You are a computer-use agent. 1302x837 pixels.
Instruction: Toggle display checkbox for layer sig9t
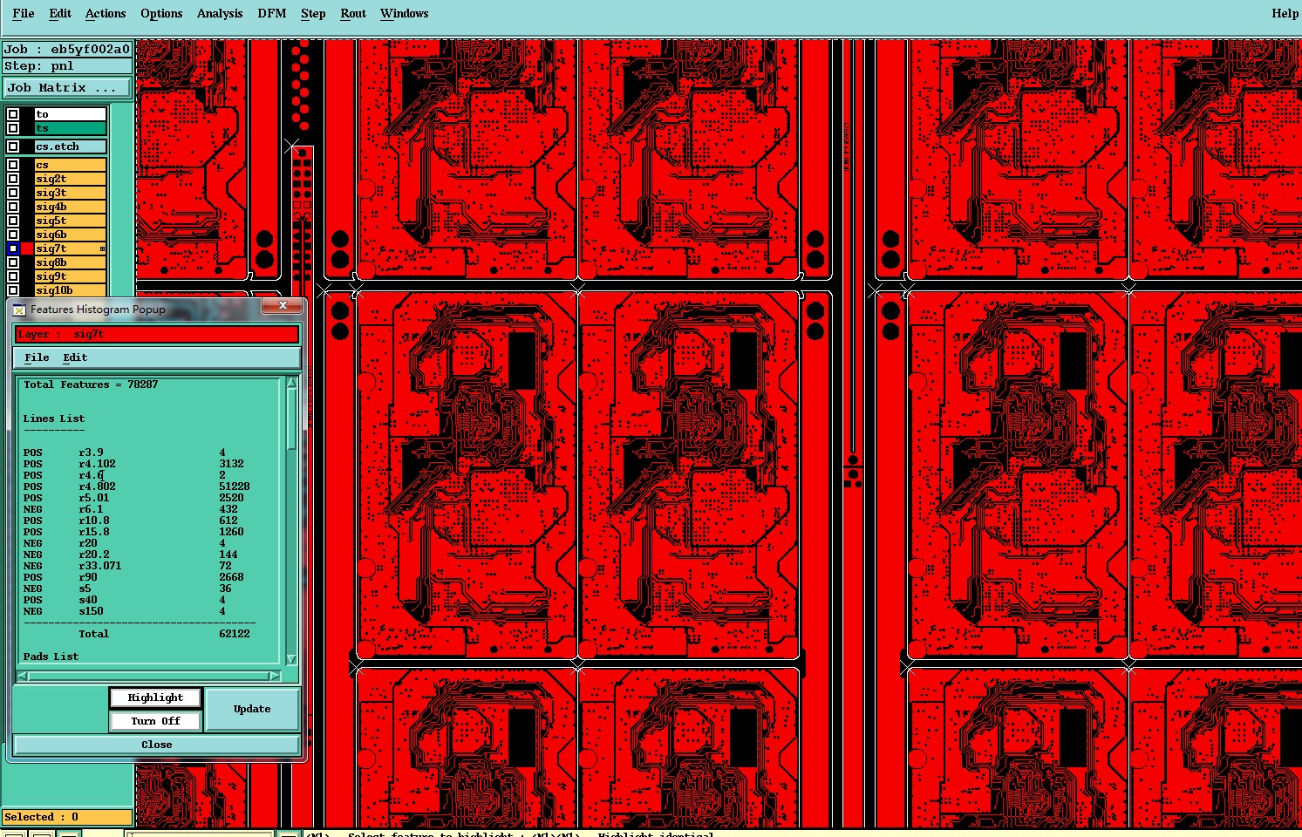coord(13,276)
